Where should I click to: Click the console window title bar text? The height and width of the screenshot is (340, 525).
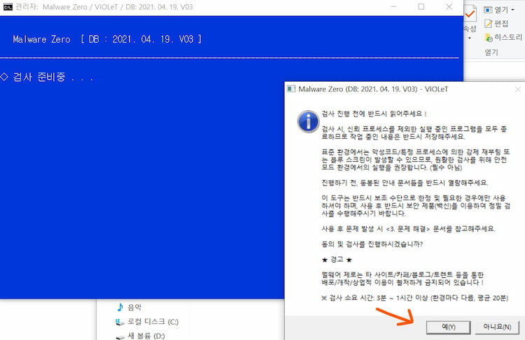click(x=104, y=7)
